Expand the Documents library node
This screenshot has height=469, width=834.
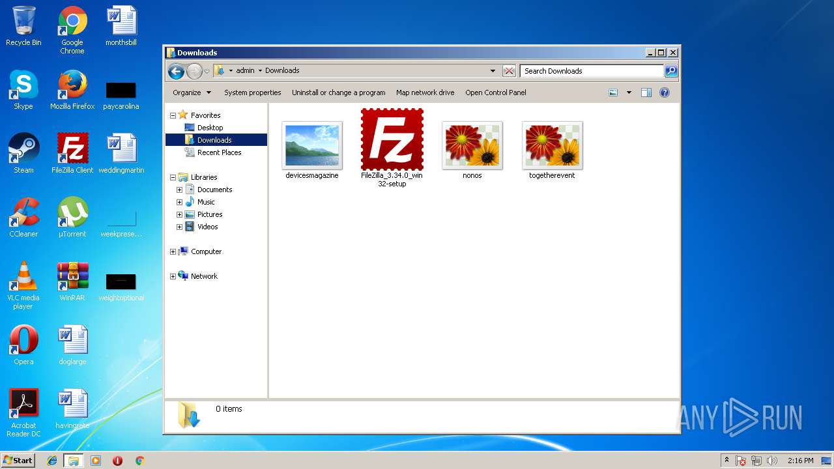(179, 190)
